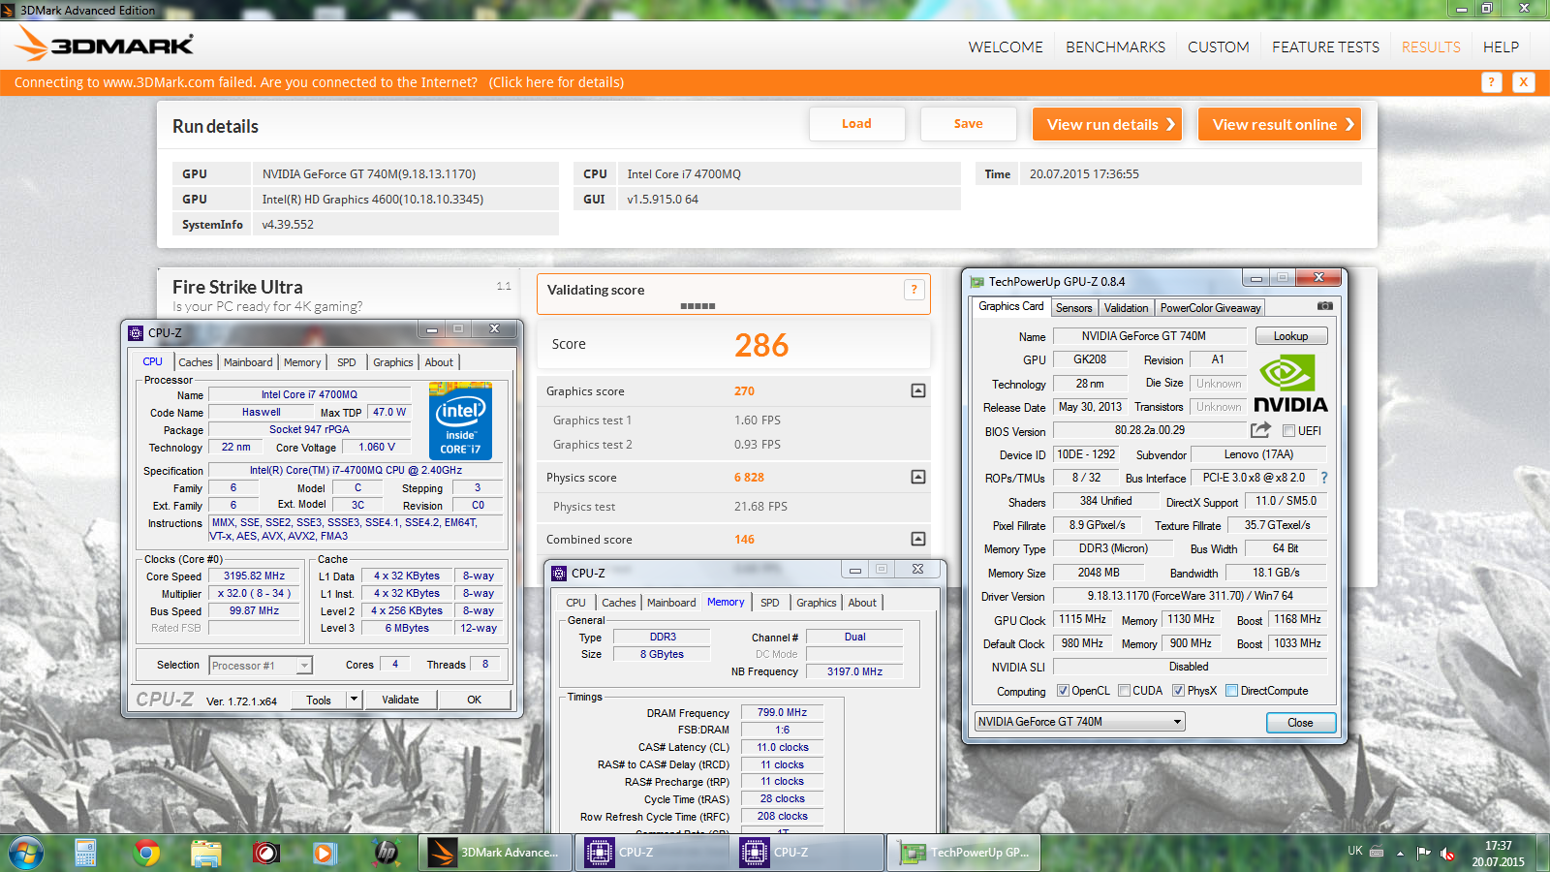Open the Windows Start menu
1550x872 pixels.
(26, 853)
